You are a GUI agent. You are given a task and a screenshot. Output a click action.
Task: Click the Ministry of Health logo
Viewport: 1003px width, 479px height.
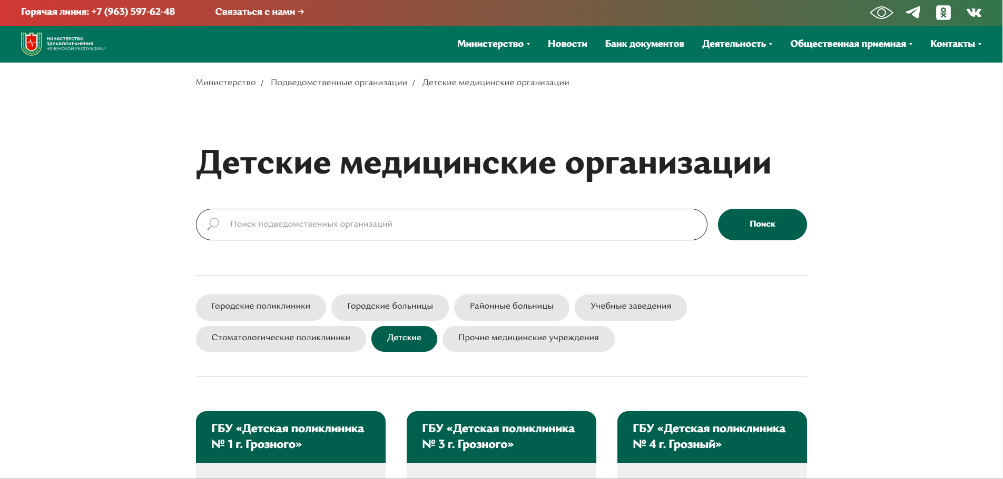coord(63,44)
